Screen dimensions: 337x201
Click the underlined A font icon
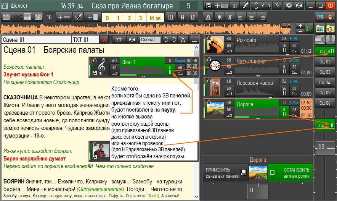(208, 17)
